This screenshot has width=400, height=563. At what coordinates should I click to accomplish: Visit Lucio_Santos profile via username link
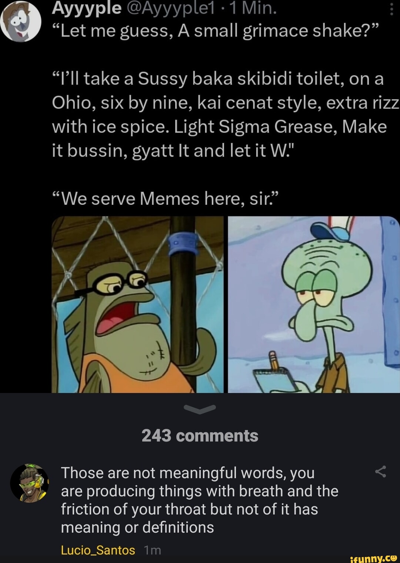[x=98, y=550]
